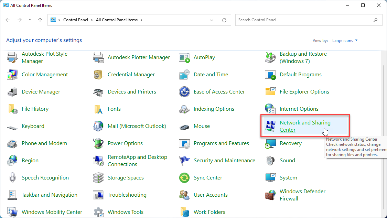This screenshot has width=387, height=218.
Task: Expand the address bar history dropdown
Action: click(212, 20)
